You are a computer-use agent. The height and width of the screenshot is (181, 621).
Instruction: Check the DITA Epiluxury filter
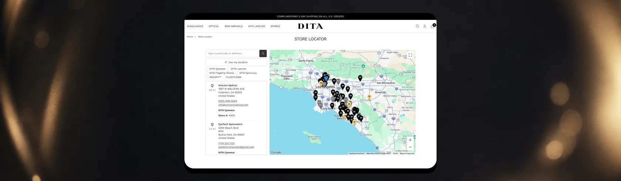click(237, 73)
